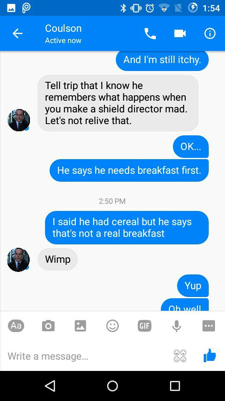This screenshot has width=225, height=401.
Task: Tap Coulson's name in header
Action: tap(63, 28)
